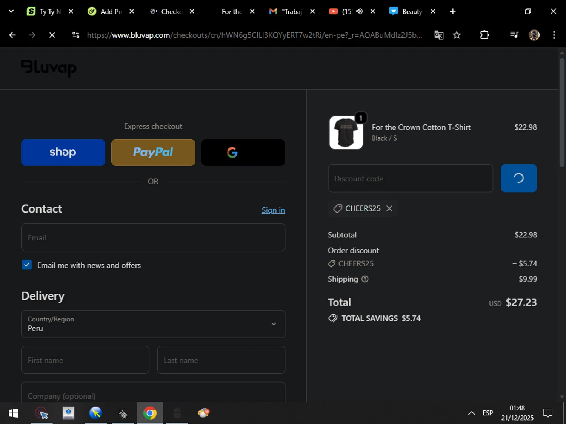Open the Chrome three-dot menu

click(554, 35)
